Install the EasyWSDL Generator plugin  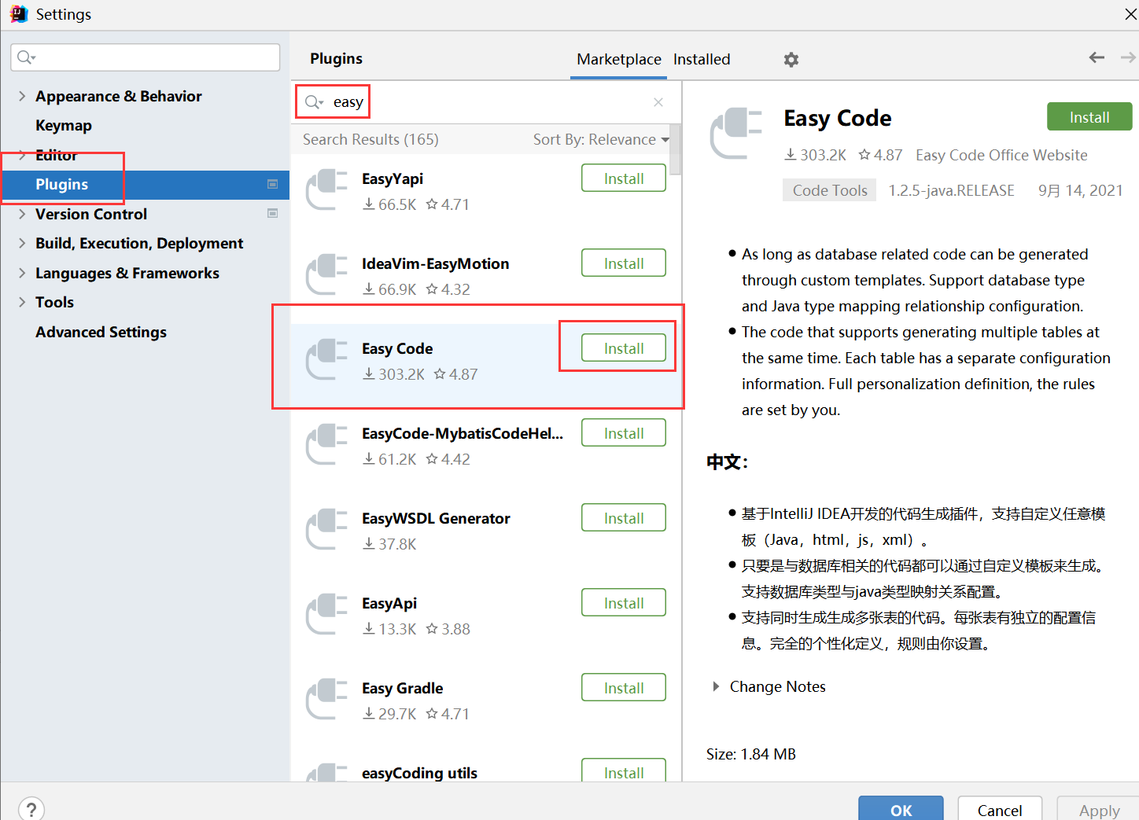click(x=624, y=518)
